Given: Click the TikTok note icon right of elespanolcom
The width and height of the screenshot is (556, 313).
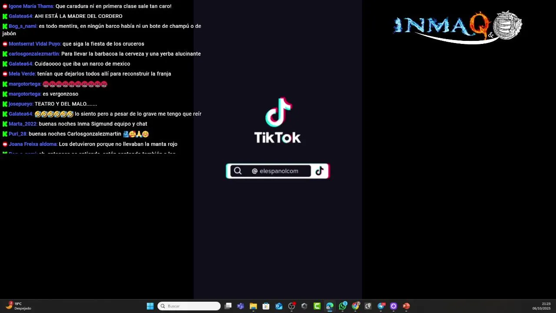Looking at the screenshot, I should click(x=320, y=171).
